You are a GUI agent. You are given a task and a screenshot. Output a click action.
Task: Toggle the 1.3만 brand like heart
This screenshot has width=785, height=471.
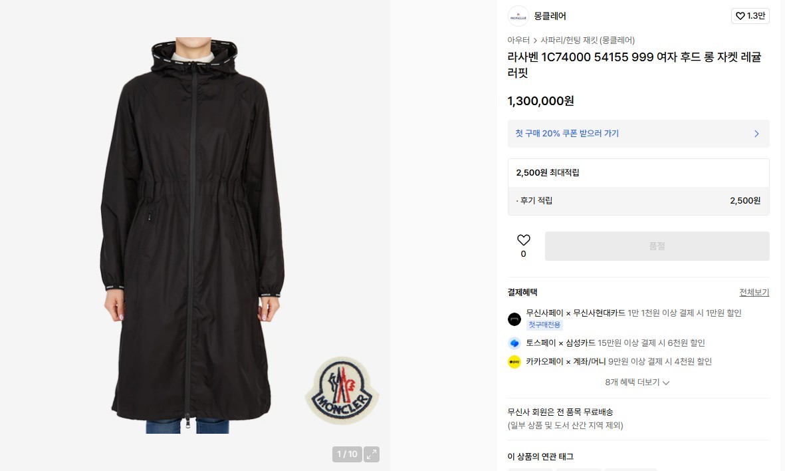click(750, 16)
